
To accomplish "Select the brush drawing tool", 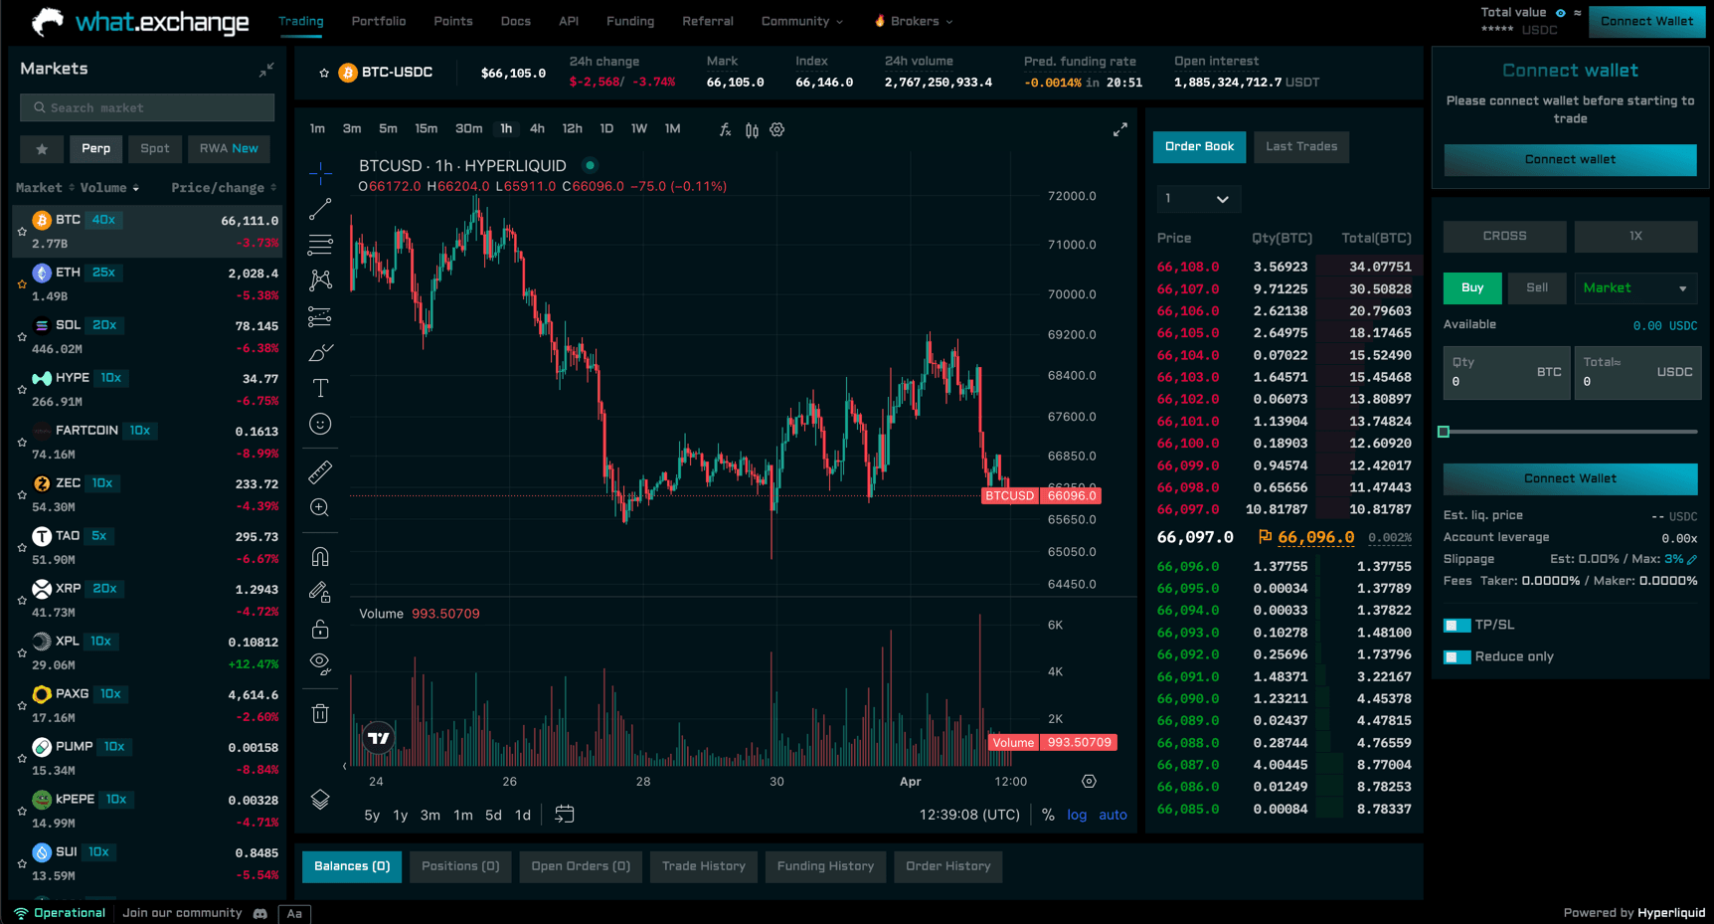I will coord(320,352).
